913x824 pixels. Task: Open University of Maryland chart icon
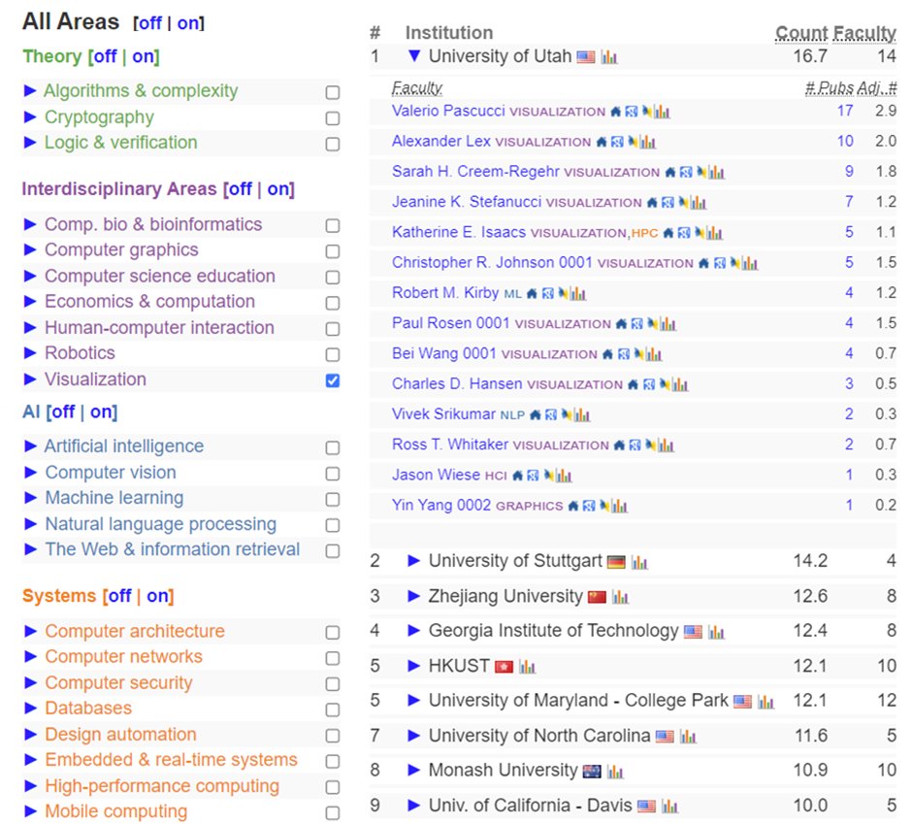tap(766, 702)
